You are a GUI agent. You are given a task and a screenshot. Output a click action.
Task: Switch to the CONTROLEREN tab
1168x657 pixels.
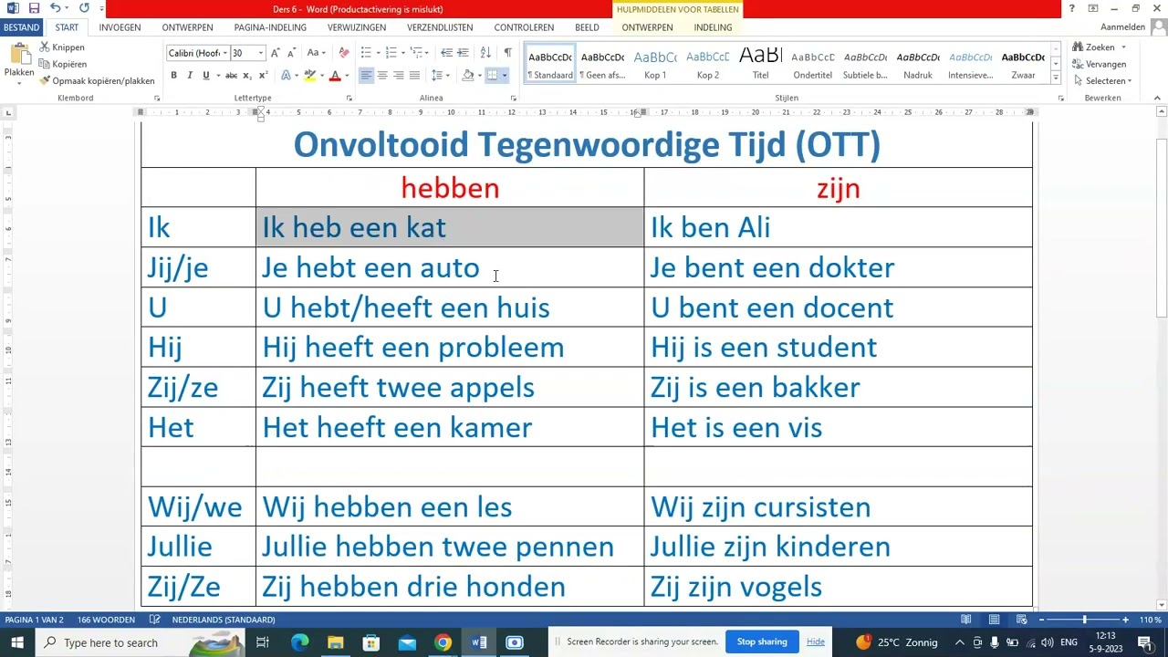click(x=524, y=27)
